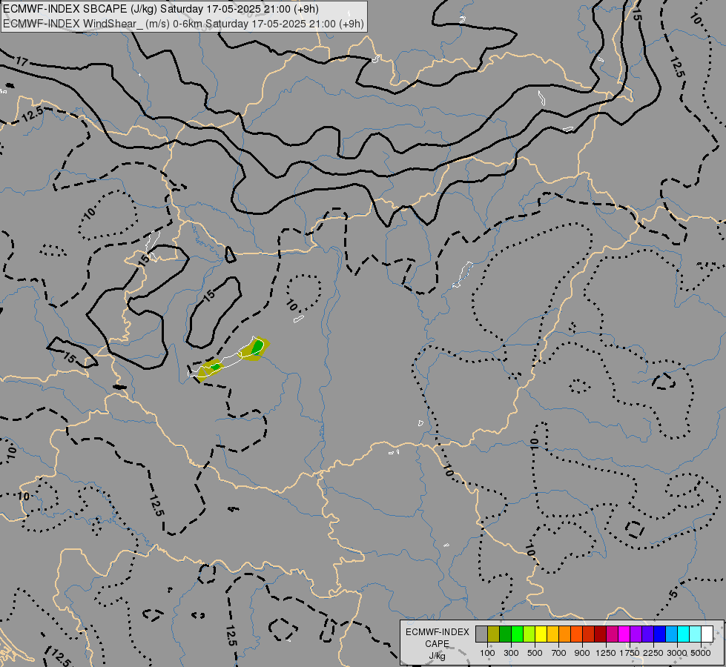Click legend tick label 3000
This screenshot has width=726, height=667.
677,653
